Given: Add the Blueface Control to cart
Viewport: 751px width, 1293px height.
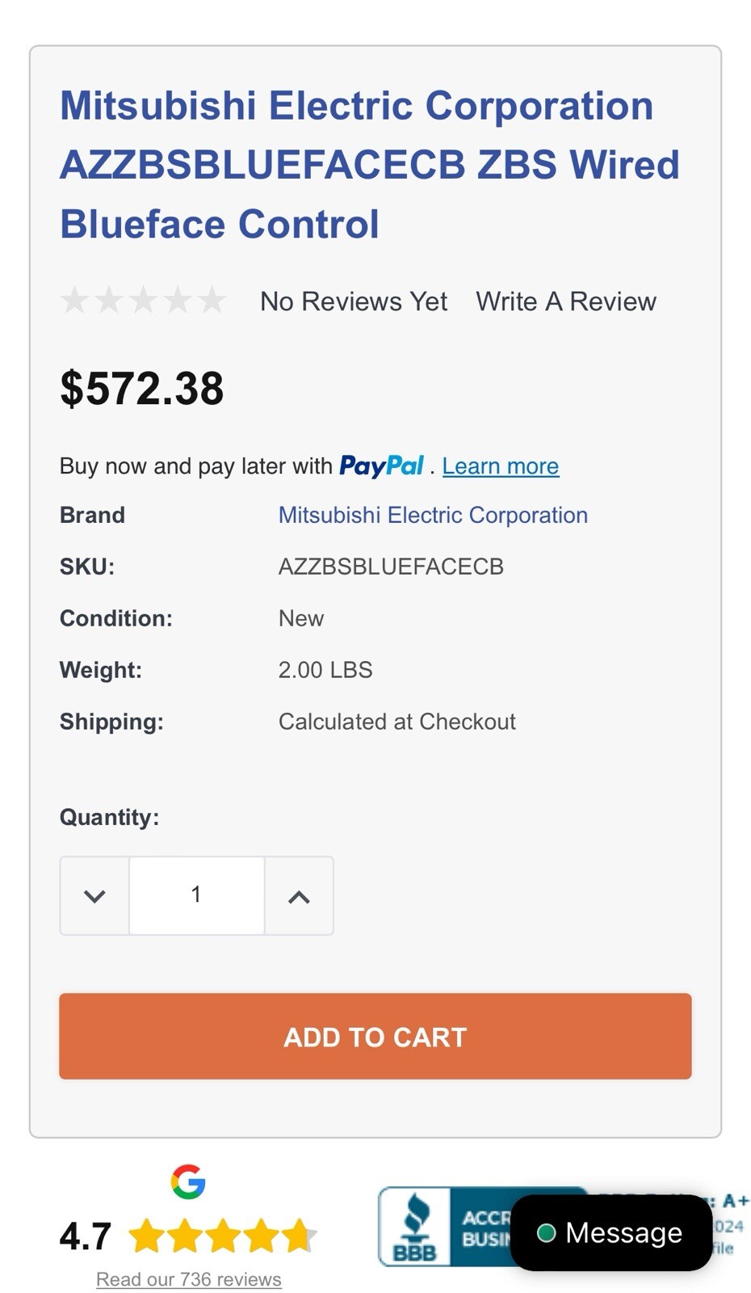Looking at the screenshot, I should tap(375, 1036).
